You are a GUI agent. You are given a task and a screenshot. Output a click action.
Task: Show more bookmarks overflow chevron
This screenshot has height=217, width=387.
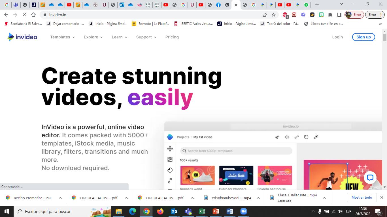[x=380, y=24]
